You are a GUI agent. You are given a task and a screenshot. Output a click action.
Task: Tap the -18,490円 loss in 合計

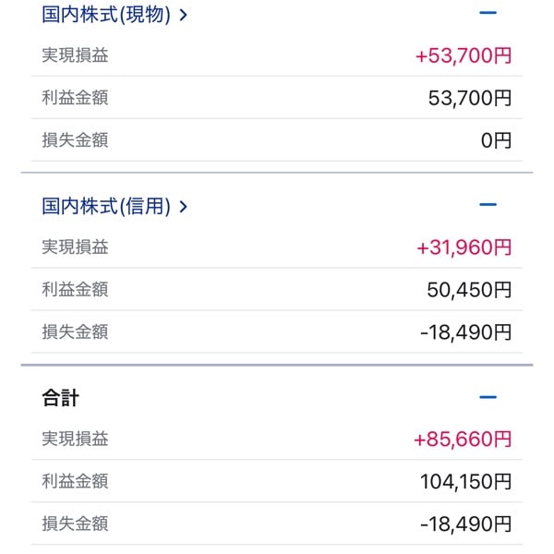pyautogui.click(x=465, y=524)
